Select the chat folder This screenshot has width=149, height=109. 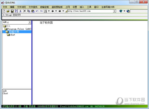point(11,35)
